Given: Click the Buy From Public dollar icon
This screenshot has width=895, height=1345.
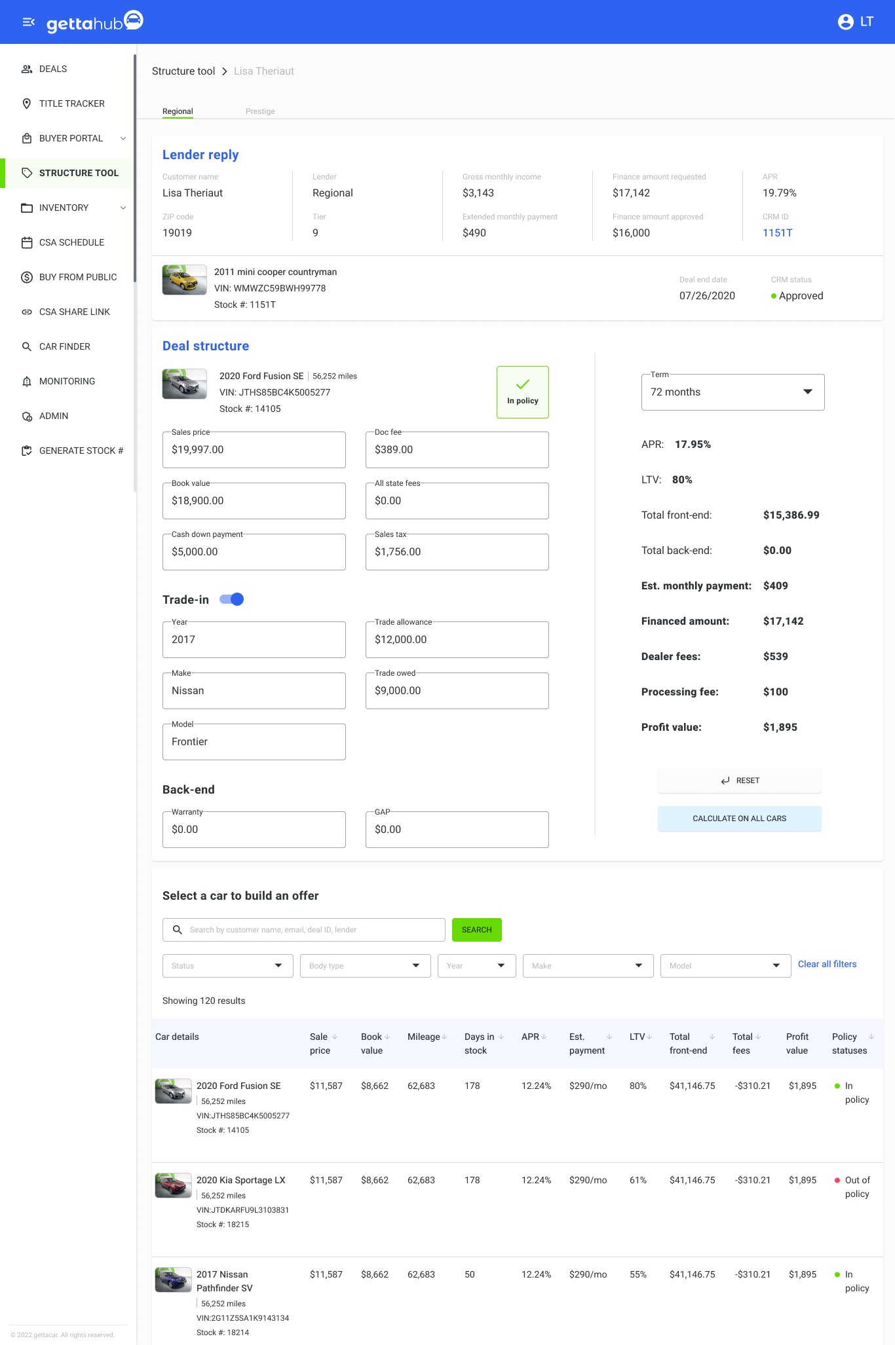Looking at the screenshot, I should click(x=27, y=277).
